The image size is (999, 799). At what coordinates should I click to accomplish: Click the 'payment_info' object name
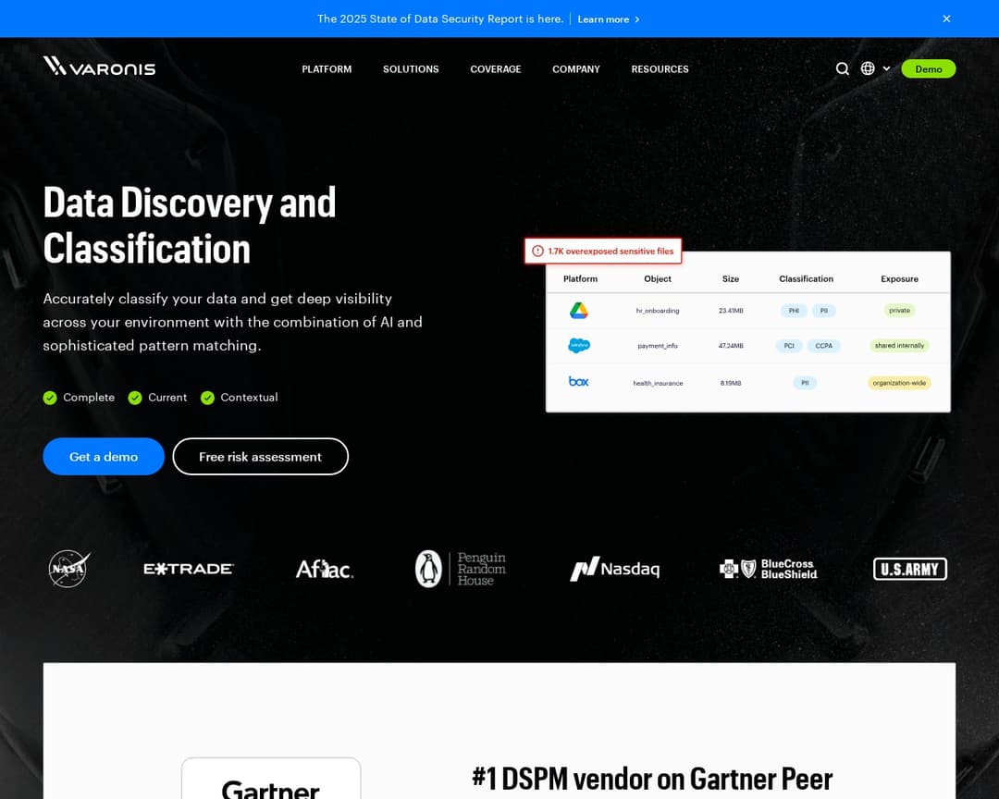658,346
